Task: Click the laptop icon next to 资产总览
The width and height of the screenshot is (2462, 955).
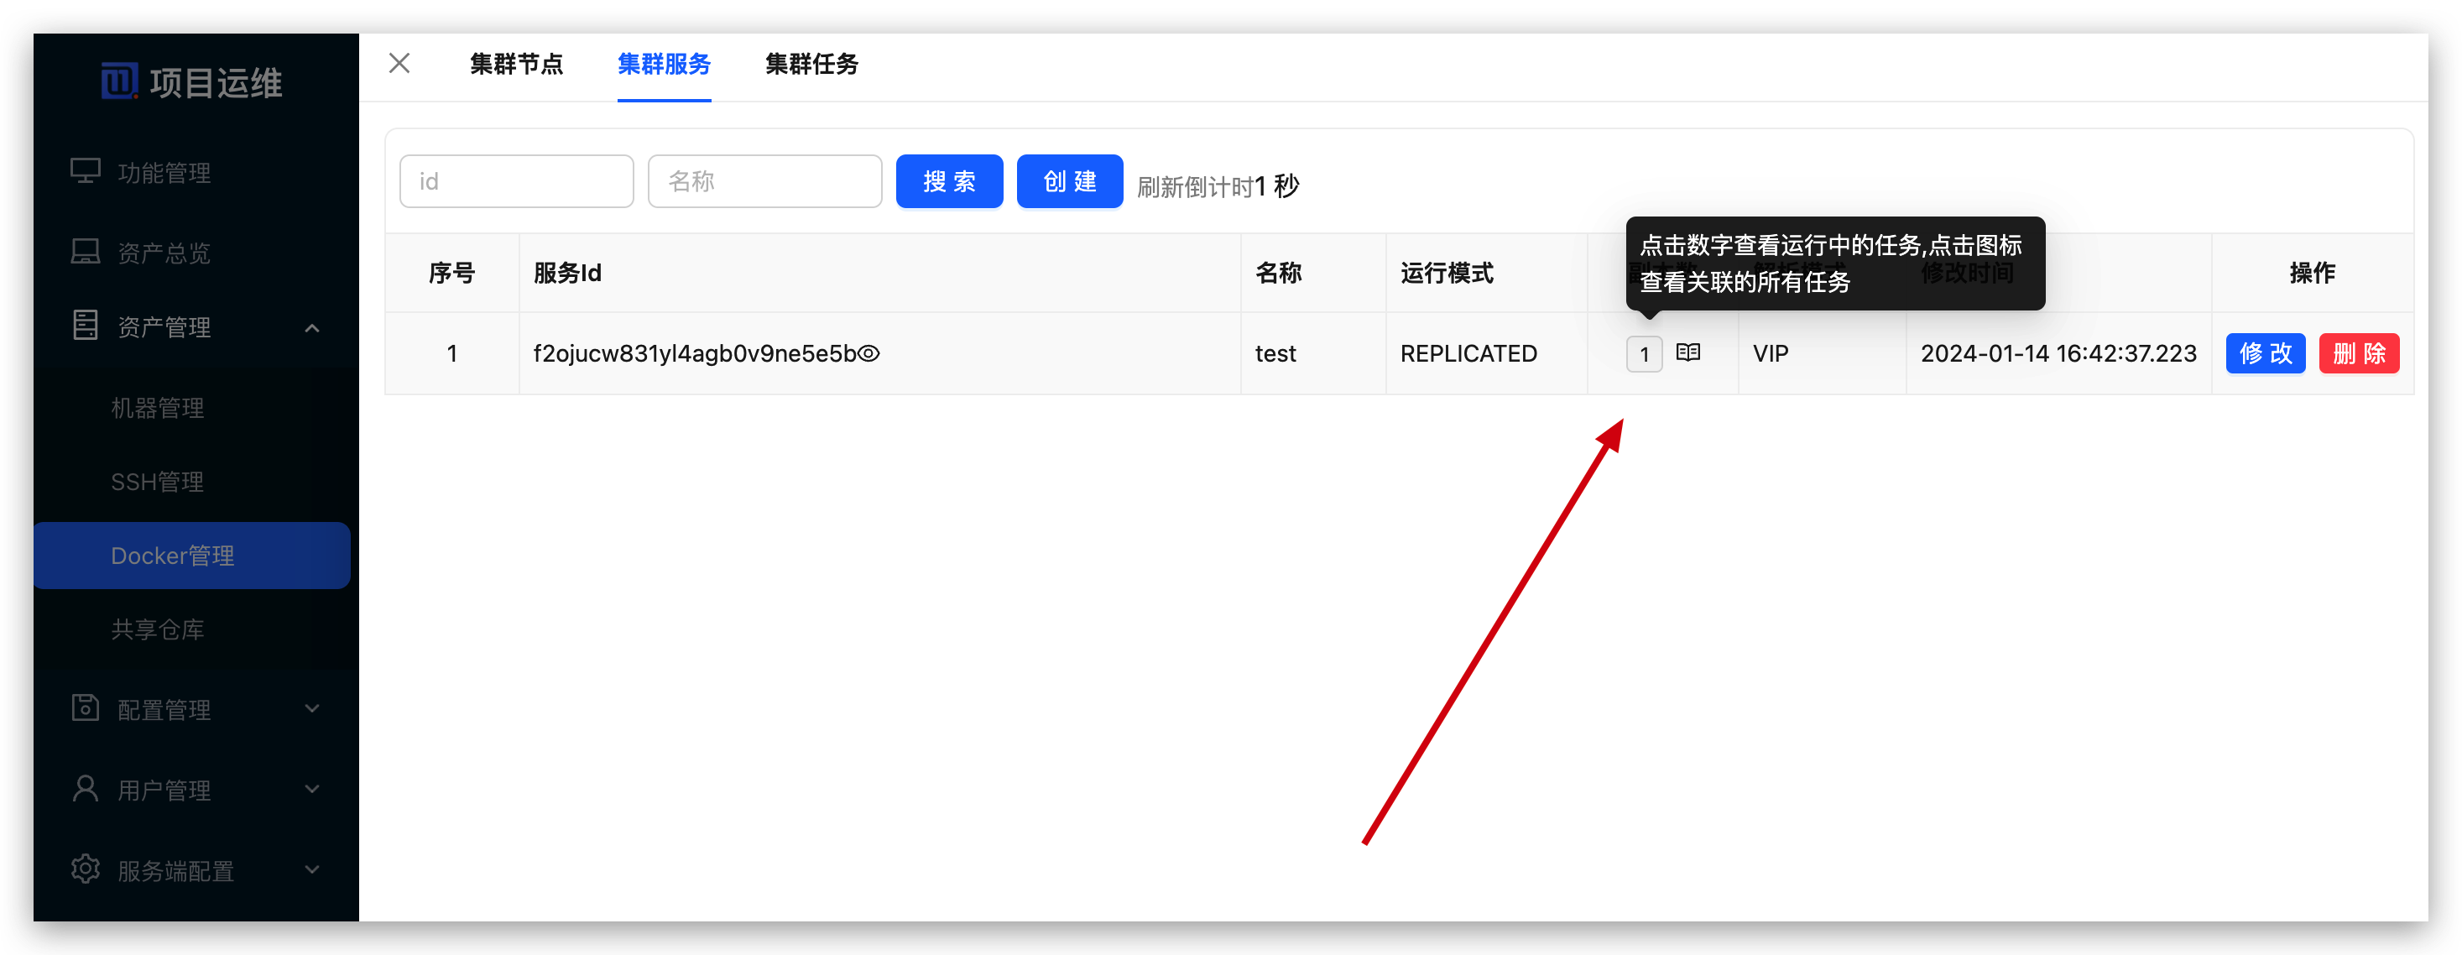Action: [x=85, y=250]
